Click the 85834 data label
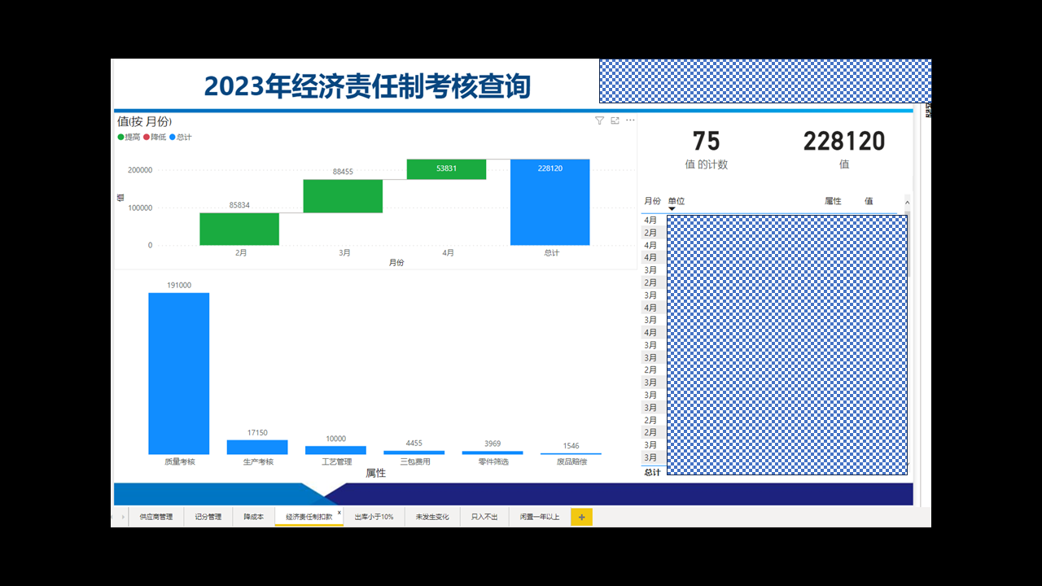 point(239,205)
